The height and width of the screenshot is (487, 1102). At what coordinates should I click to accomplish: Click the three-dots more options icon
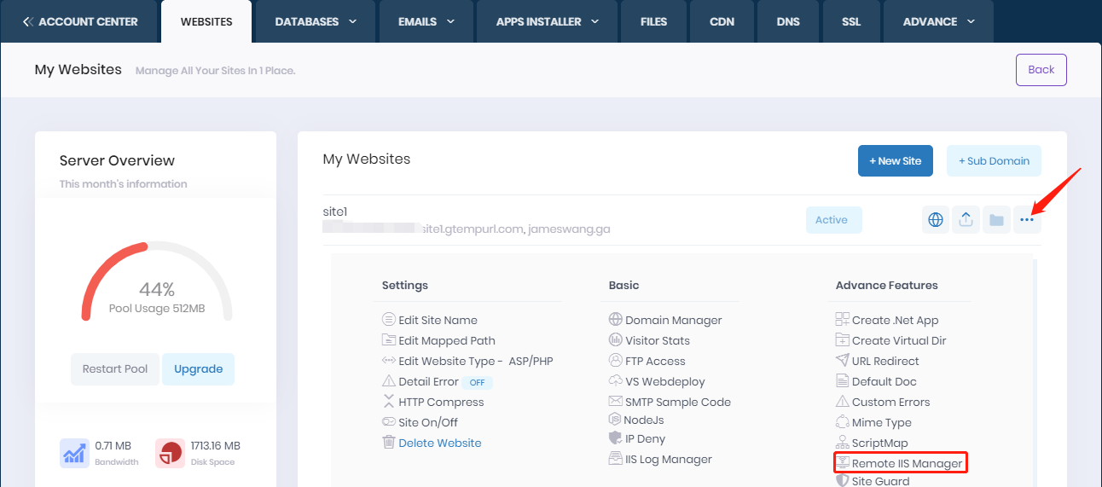[1027, 220]
